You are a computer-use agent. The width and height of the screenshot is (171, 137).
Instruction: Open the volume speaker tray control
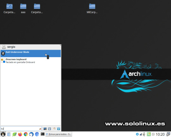point(144,134)
